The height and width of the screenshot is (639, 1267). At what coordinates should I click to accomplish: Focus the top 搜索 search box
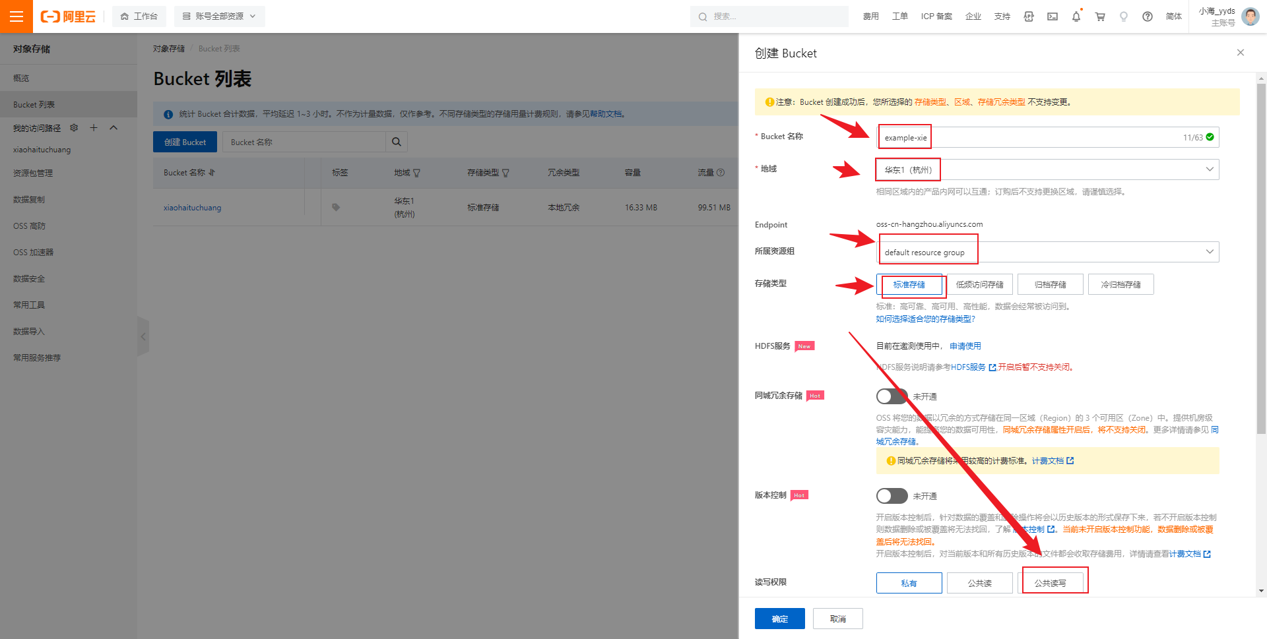click(769, 16)
